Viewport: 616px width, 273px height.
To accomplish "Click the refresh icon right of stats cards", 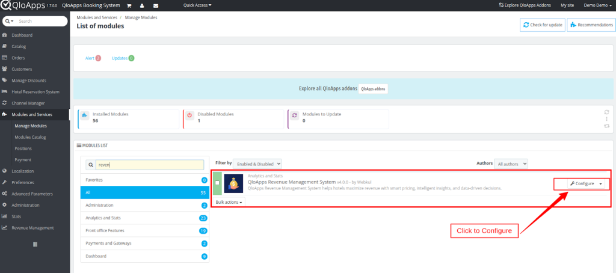I will (x=607, y=112).
